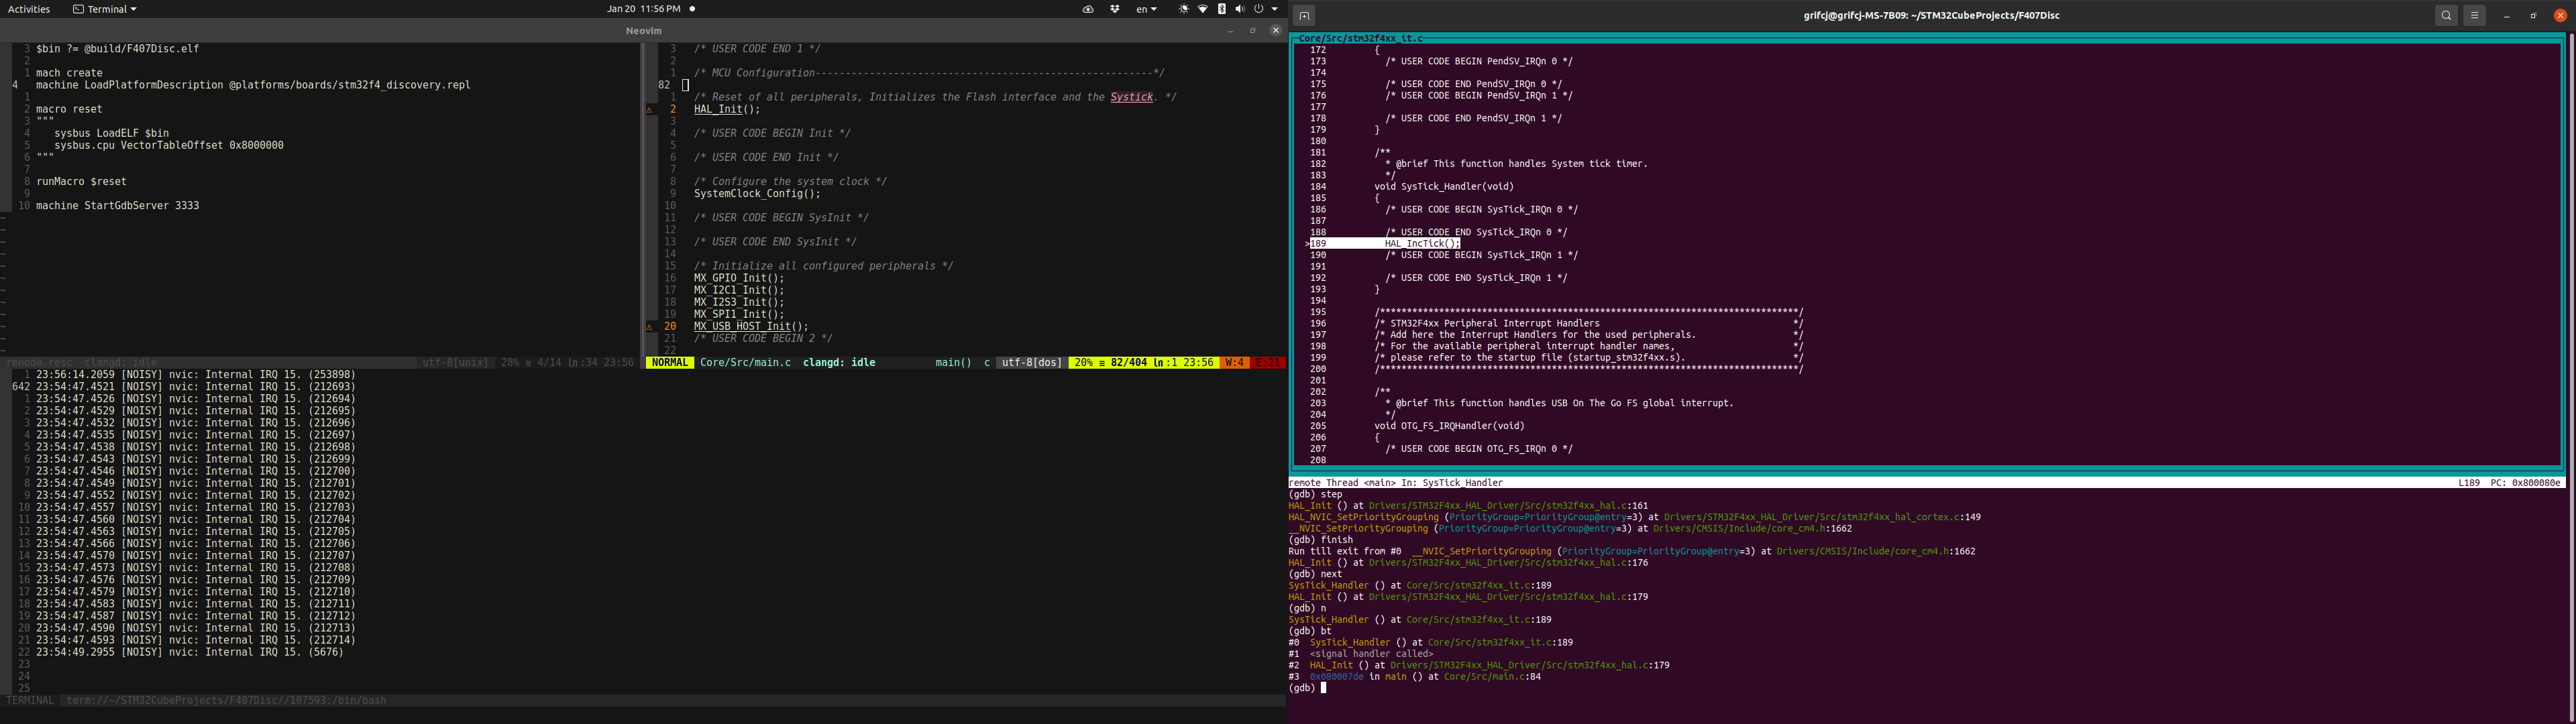This screenshot has height=724, width=2576.
Task: Open a new terminal tab
Action: click(1304, 15)
